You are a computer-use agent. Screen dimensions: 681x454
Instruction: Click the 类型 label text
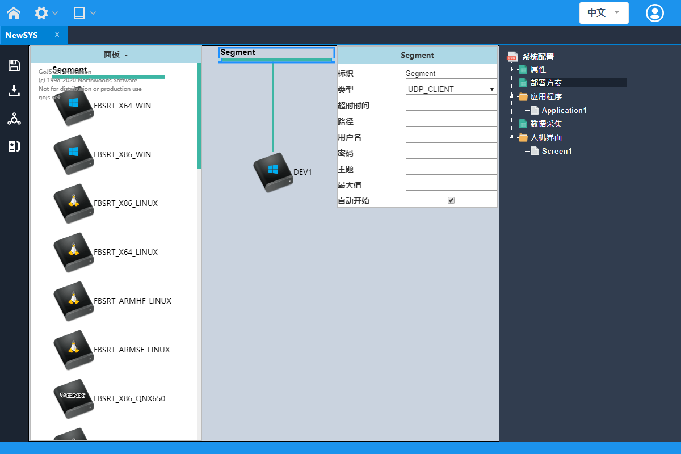[346, 90]
